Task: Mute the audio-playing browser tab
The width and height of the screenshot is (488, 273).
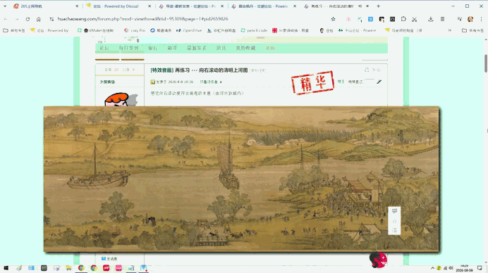Action: [x=360, y=6]
